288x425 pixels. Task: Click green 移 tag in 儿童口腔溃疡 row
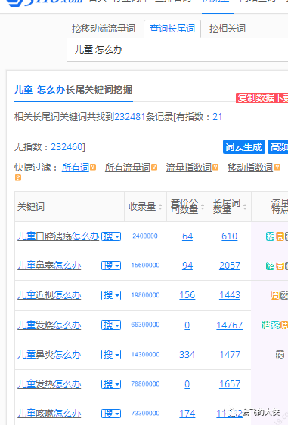(x=271, y=236)
